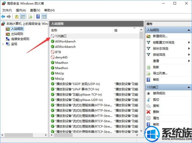
Task: Open 按配置文件筛选 submenu
Action: click(168, 42)
